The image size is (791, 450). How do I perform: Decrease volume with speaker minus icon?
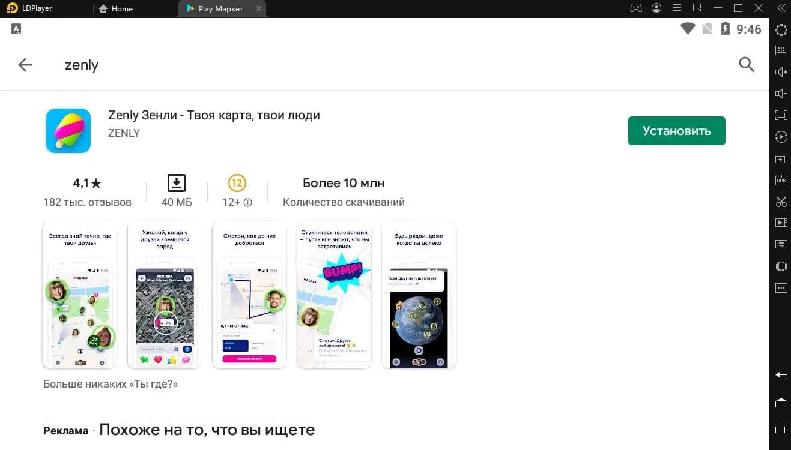pyautogui.click(x=781, y=94)
